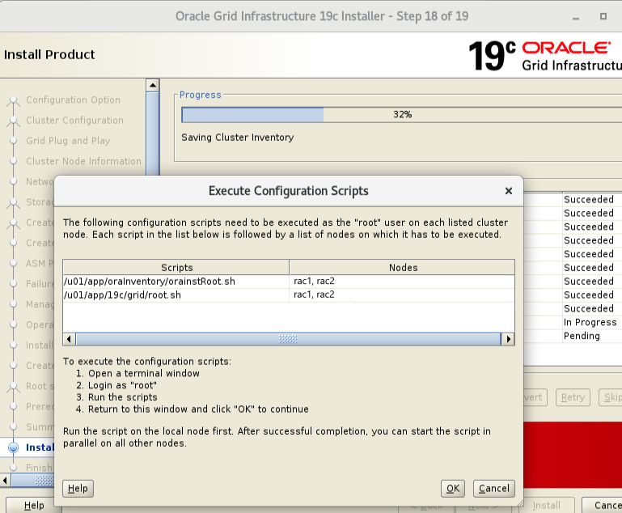
Task: Select Cluster Node Information step
Action: 83,160
